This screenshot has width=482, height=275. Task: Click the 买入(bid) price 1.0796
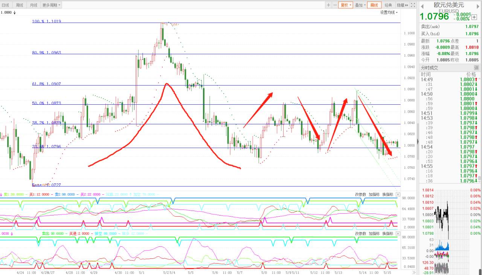pyautogui.click(x=472, y=34)
